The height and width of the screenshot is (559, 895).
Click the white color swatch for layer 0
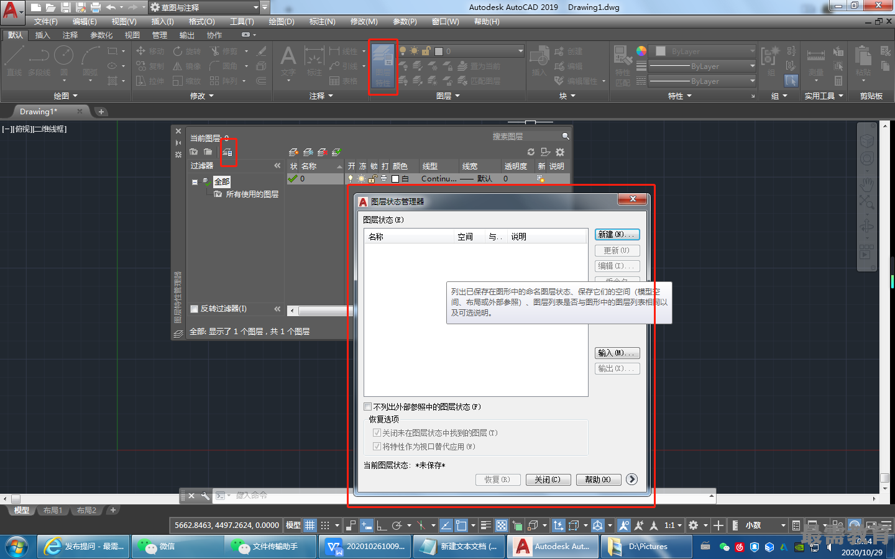tap(395, 179)
